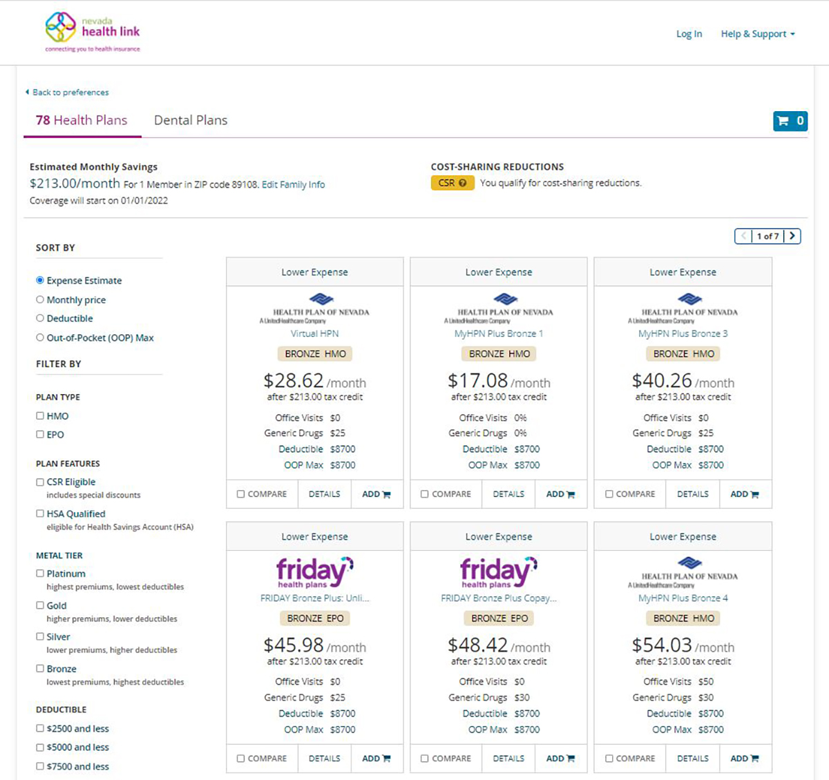Enable HSA Qualified filter
The height and width of the screenshot is (780, 829).
(x=40, y=514)
